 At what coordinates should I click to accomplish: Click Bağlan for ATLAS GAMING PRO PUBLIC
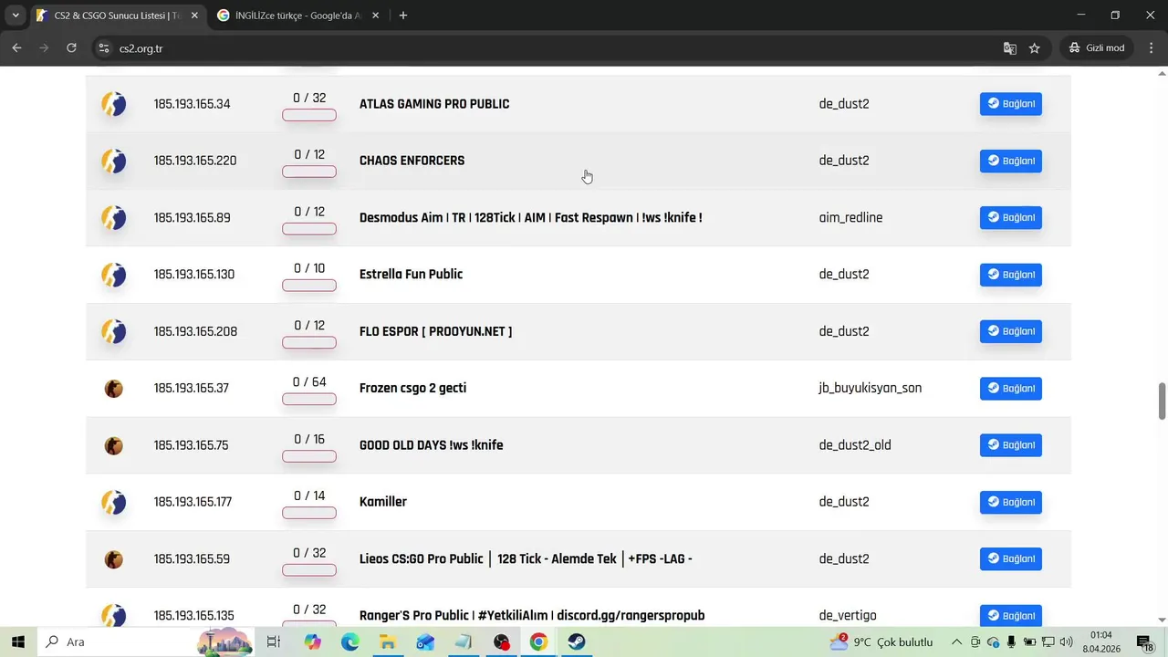point(1011,104)
